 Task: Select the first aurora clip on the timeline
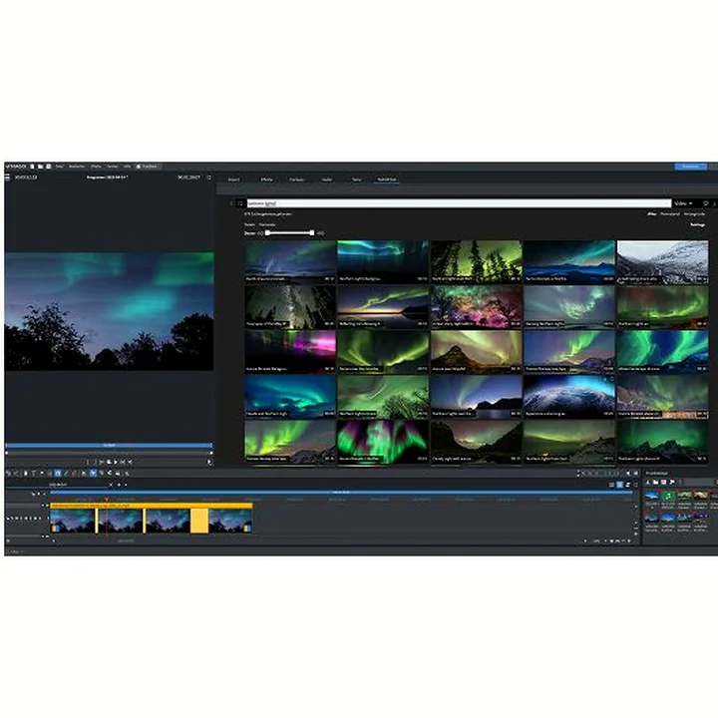[73, 521]
